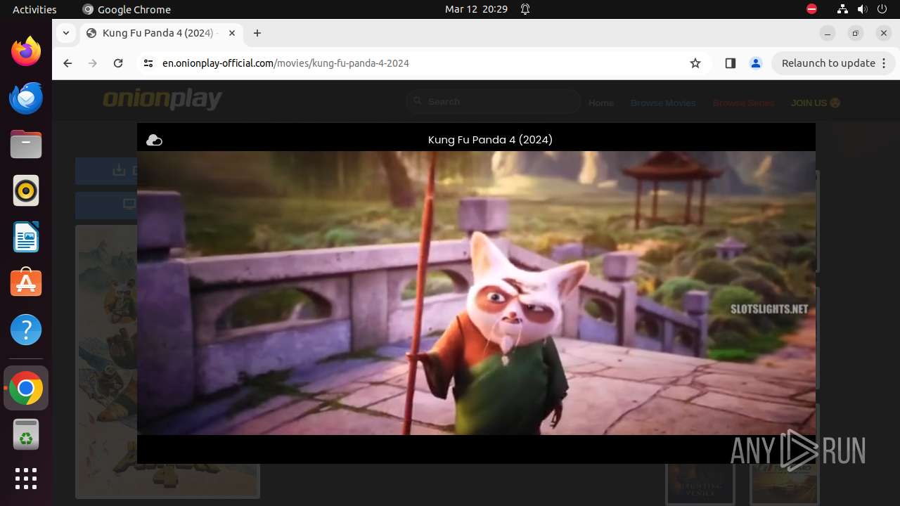The height and width of the screenshot is (506, 900).
Task: Open Firefox from the dock
Action: coord(26,51)
